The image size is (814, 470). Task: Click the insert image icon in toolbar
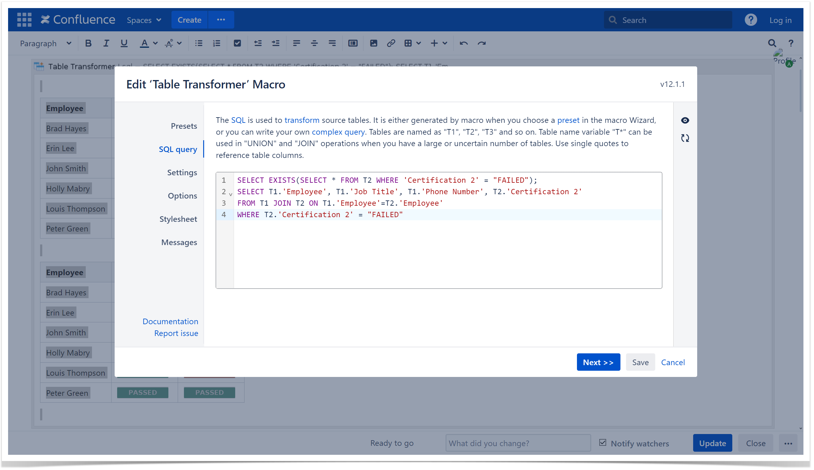click(373, 43)
